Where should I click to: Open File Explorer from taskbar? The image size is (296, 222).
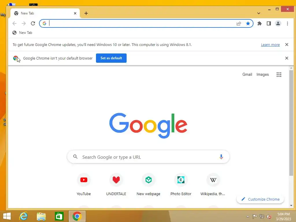(41, 216)
